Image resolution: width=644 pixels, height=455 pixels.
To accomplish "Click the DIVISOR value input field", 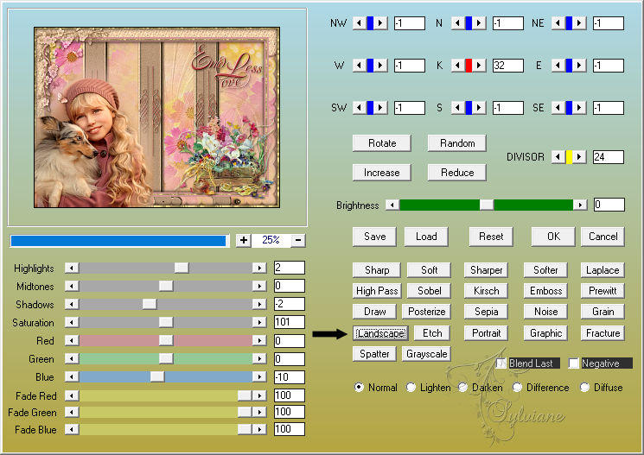I will coord(609,157).
